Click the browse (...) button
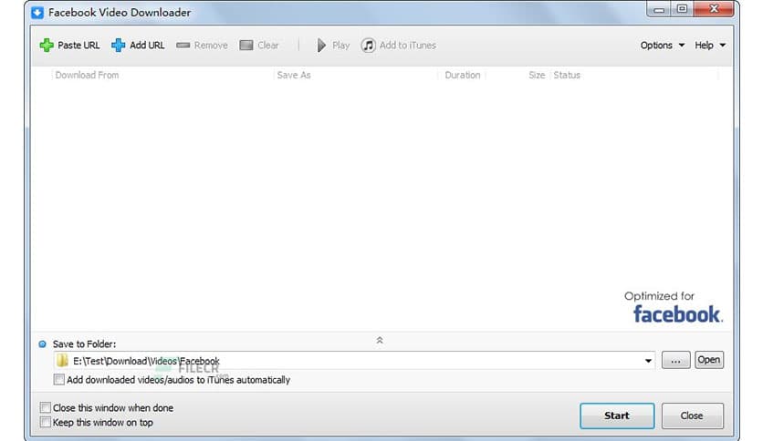The width and height of the screenshot is (763, 441). tap(676, 360)
